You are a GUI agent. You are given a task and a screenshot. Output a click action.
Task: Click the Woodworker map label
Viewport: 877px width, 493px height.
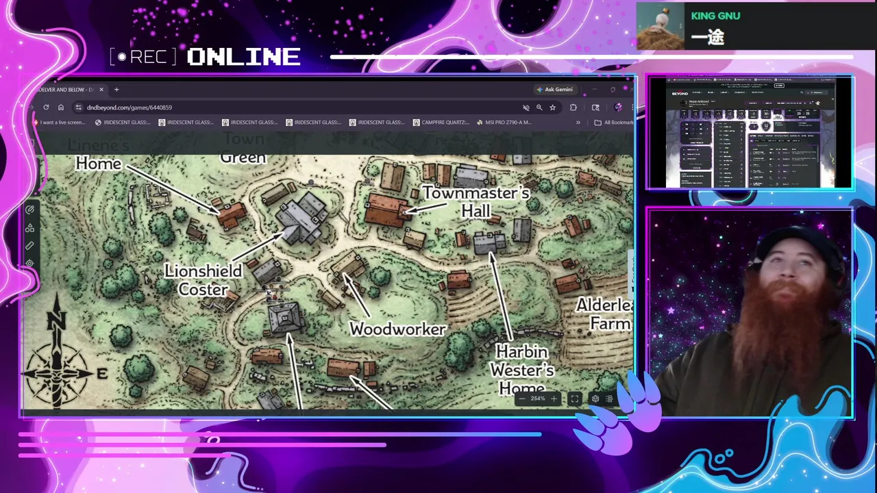coord(398,329)
